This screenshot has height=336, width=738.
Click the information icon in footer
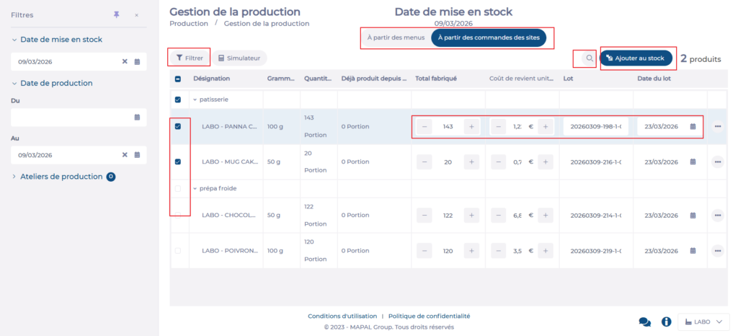click(x=666, y=322)
